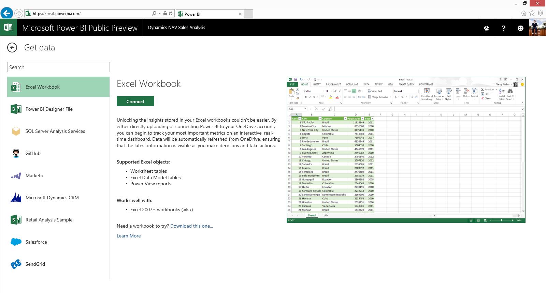Viewport: 546px width, 293px height.
Task: Click the address bar lock icon
Action: (165, 13)
